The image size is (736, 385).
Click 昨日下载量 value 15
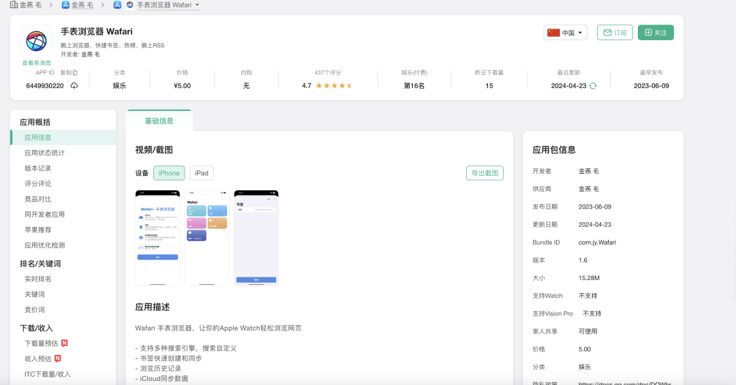pyautogui.click(x=489, y=86)
